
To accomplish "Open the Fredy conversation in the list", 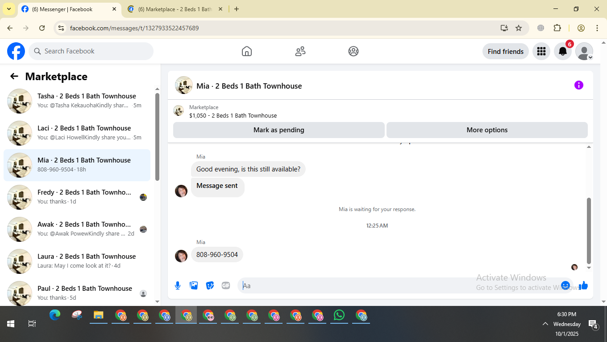I will 77,197.
